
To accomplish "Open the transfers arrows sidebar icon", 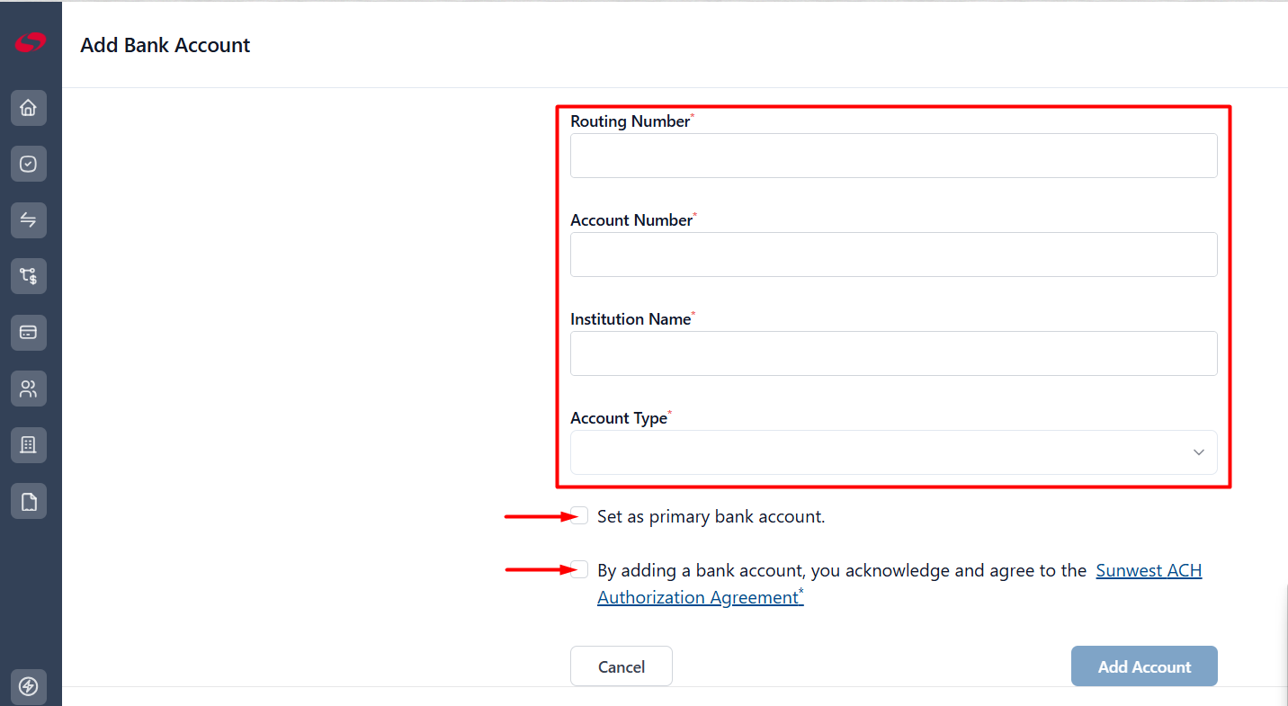I will (x=29, y=220).
